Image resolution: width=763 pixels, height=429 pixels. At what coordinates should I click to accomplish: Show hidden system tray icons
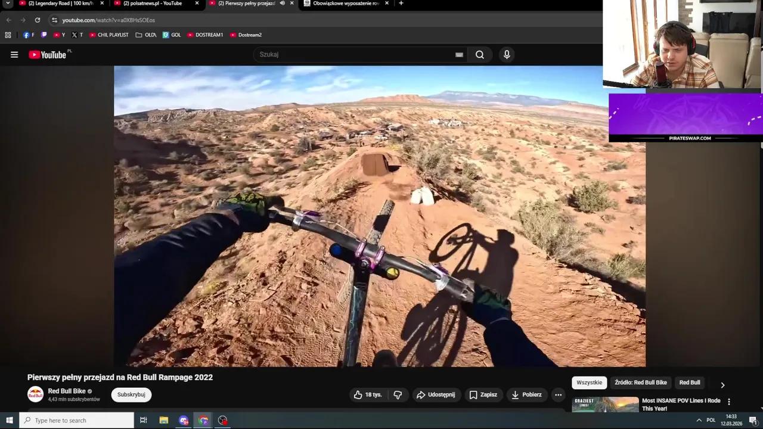click(x=699, y=420)
